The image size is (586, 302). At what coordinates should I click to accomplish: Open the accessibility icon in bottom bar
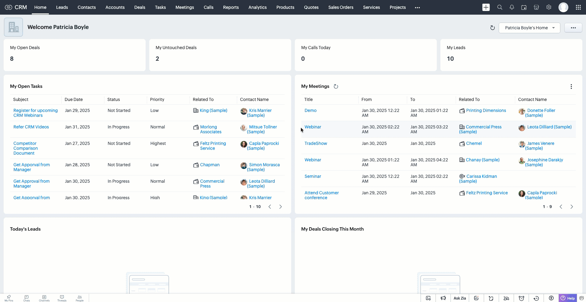tap(551, 298)
